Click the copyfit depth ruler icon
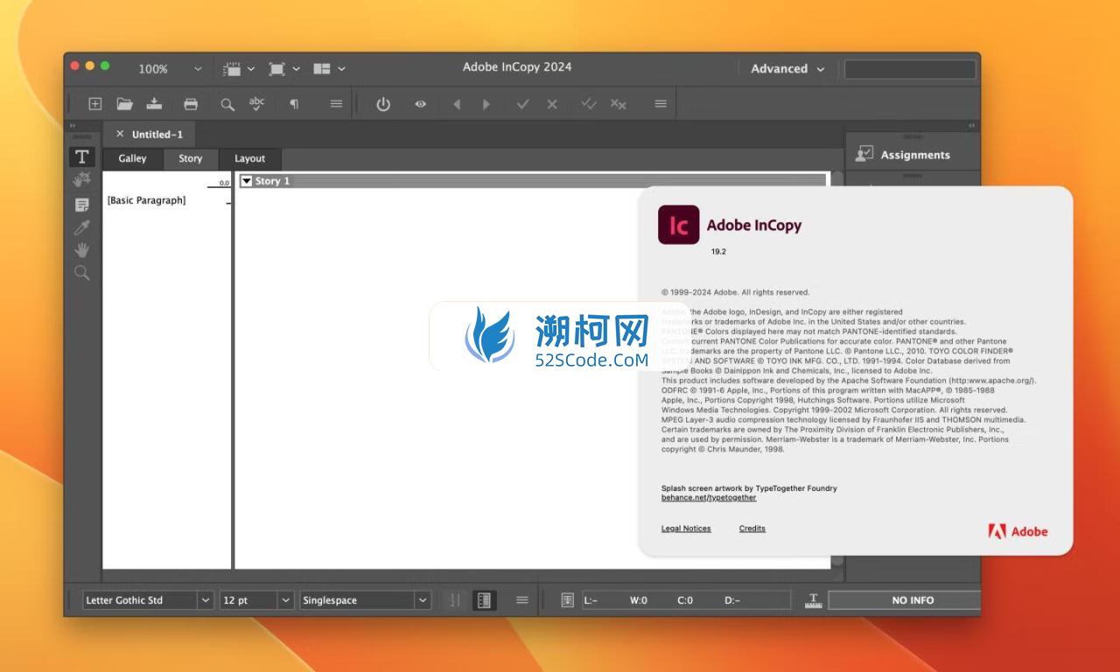The image size is (1120, 672). point(814,600)
